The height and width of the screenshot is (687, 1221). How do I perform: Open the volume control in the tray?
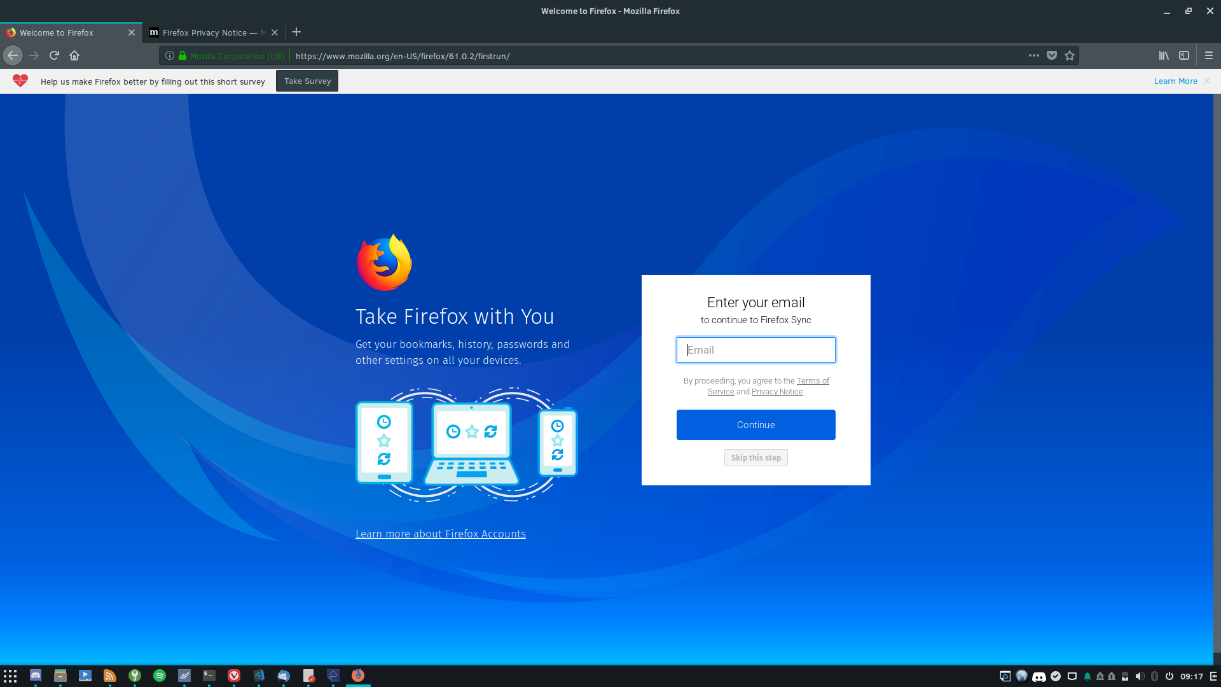click(x=1140, y=676)
